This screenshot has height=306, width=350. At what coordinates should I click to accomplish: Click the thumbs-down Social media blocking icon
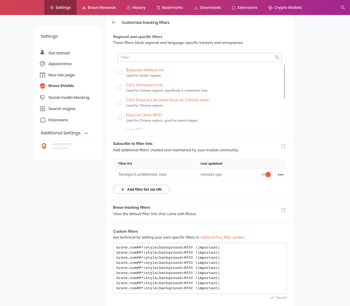tap(42, 97)
